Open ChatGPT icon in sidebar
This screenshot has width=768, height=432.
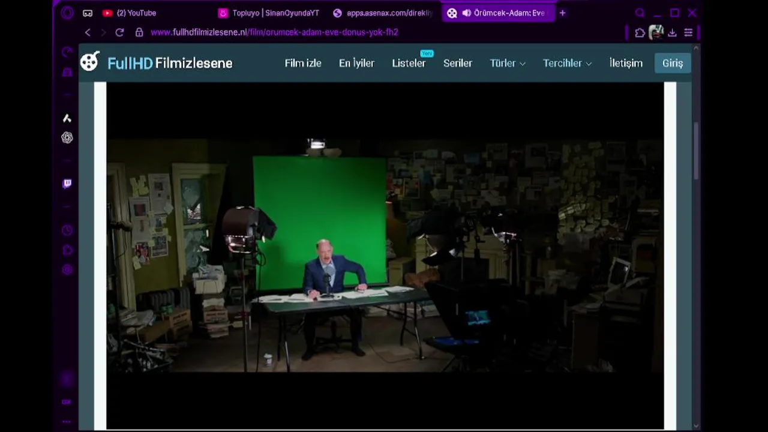(x=67, y=138)
